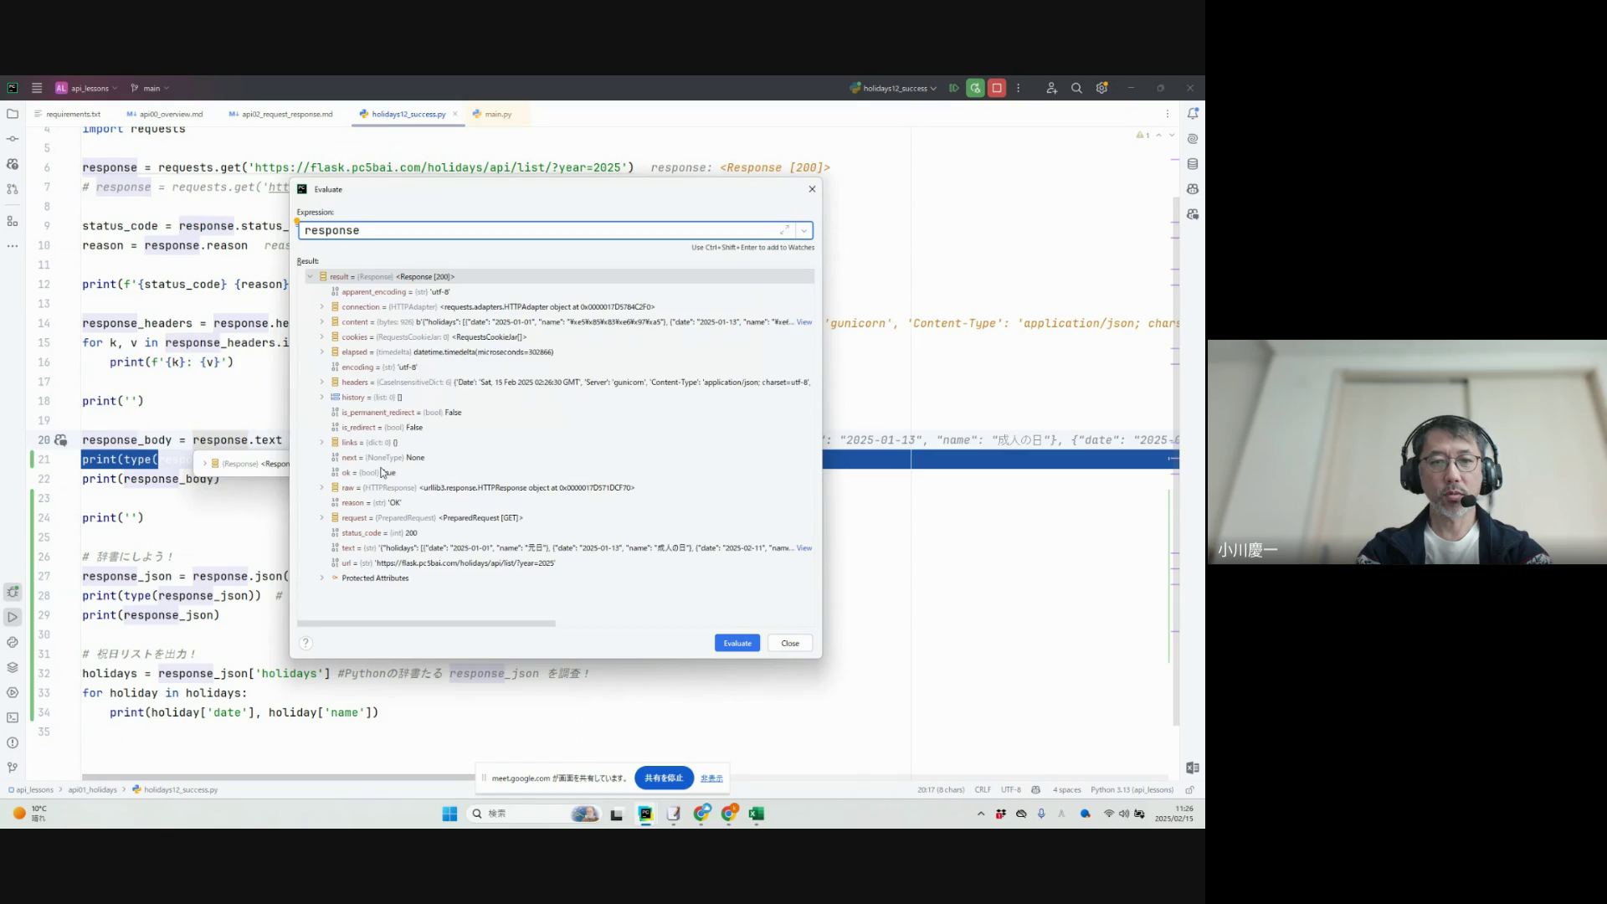Click the Expression input field
The image size is (1607, 904).
coord(536,230)
